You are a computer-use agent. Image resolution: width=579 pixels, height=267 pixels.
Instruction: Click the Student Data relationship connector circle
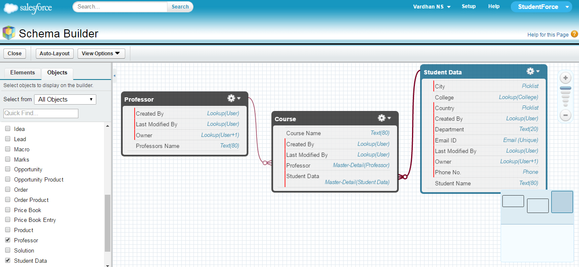pyautogui.click(x=405, y=176)
